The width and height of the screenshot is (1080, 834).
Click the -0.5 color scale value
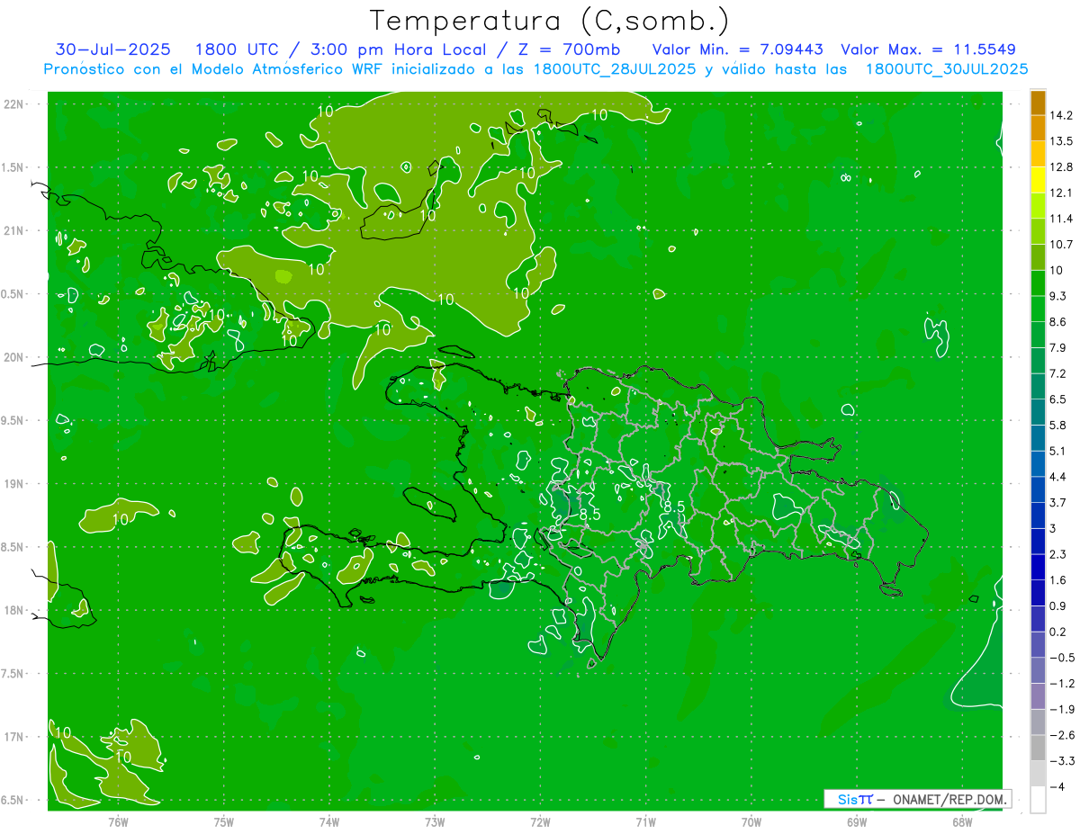click(1062, 658)
